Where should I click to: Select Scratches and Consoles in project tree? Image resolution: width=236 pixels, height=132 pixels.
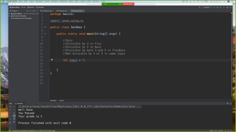[21, 18]
